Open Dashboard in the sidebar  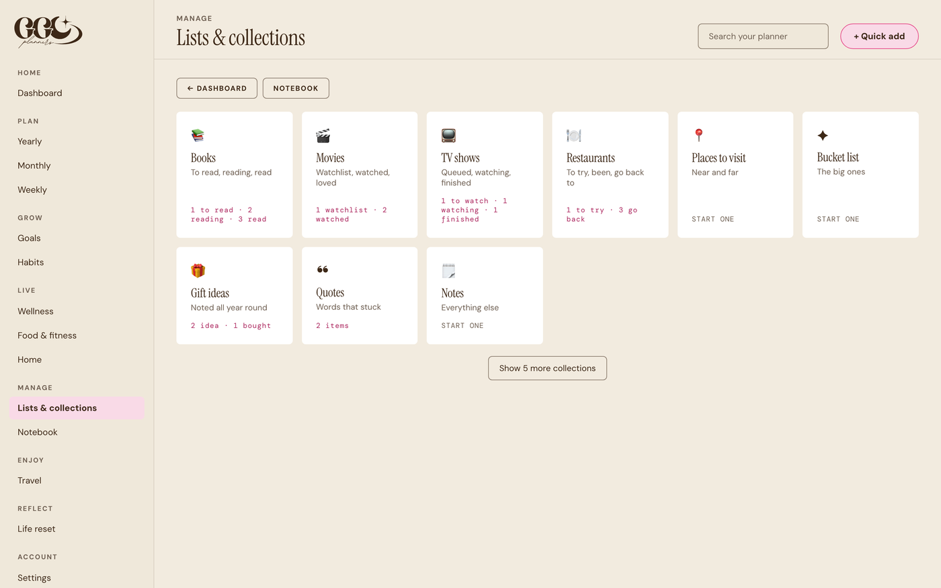40,93
